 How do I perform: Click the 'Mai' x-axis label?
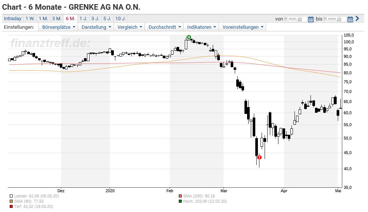click(338, 191)
